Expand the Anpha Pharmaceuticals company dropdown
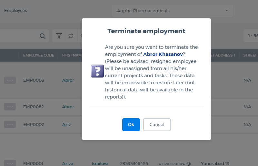Viewport: 258px width, 166px height. pyautogui.click(x=173, y=11)
